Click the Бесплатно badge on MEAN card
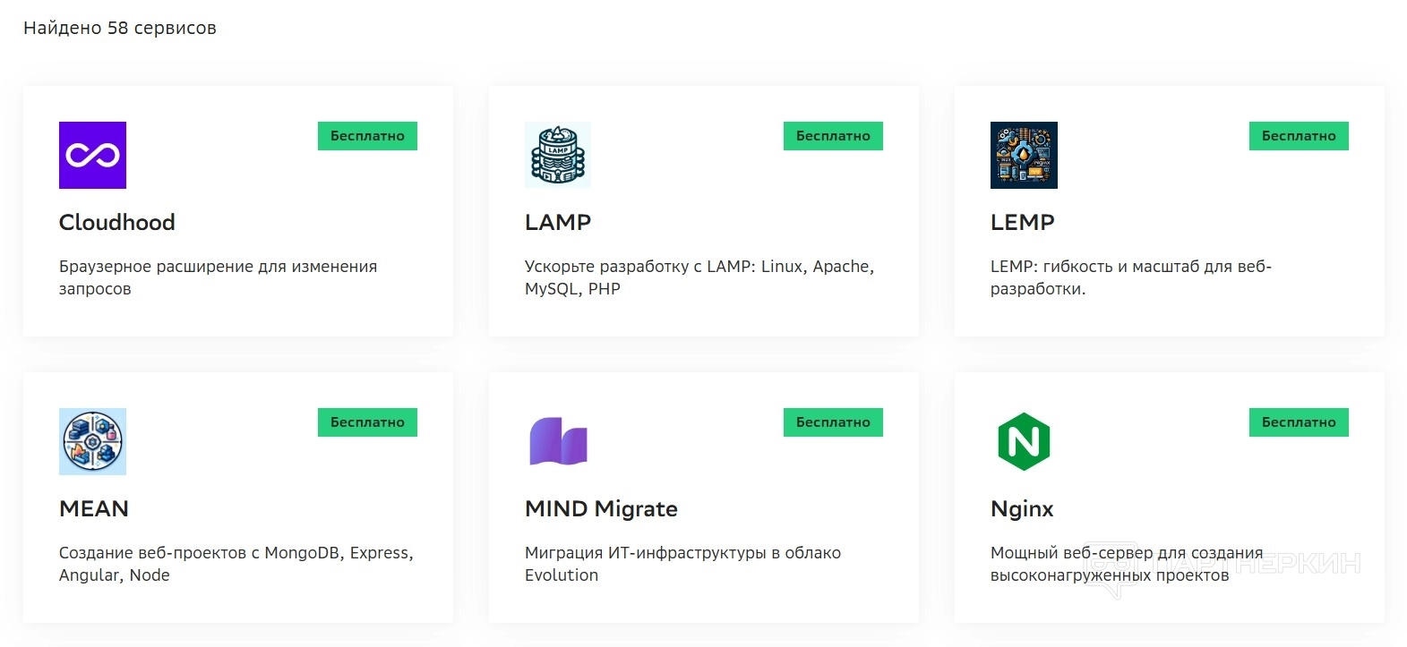This screenshot has width=1407, height=647. pyautogui.click(x=367, y=422)
